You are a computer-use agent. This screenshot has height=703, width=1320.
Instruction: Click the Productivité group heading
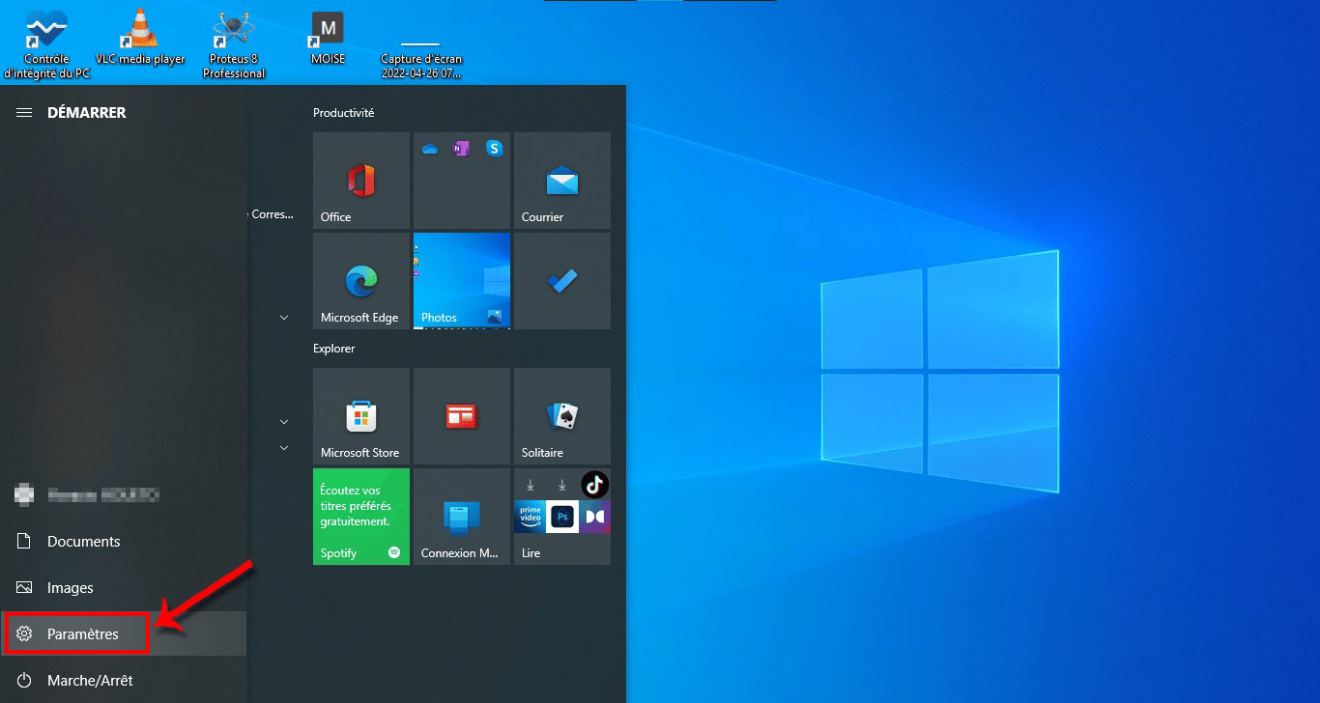pyautogui.click(x=343, y=113)
